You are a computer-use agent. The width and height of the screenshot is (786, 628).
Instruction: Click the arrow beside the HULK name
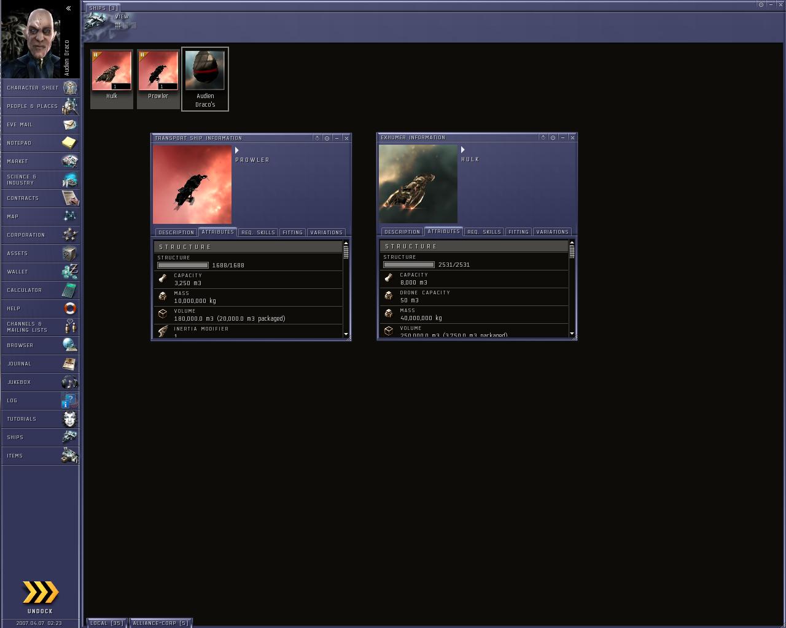463,150
